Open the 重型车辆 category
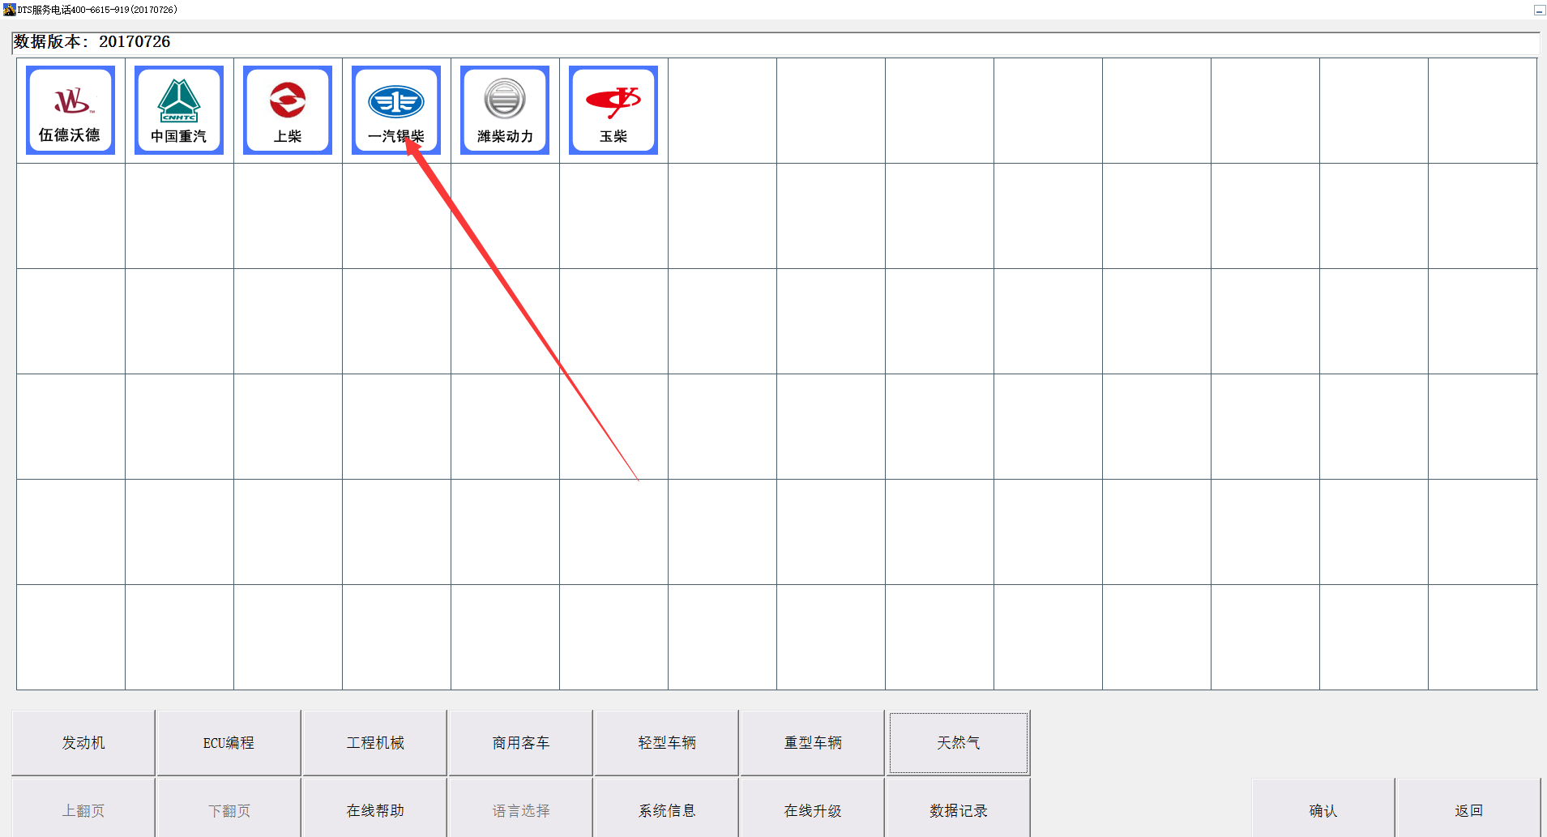The height and width of the screenshot is (837, 1547). [813, 742]
